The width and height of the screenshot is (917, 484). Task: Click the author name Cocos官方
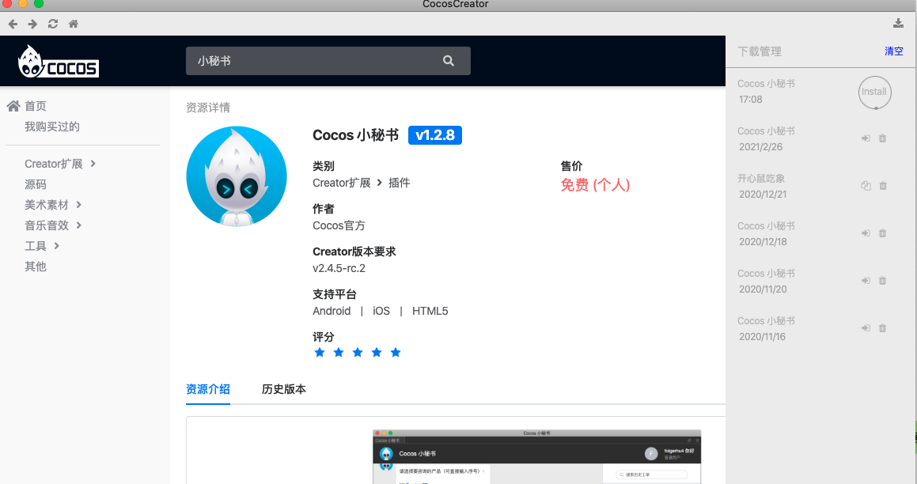tap(339, 225)
